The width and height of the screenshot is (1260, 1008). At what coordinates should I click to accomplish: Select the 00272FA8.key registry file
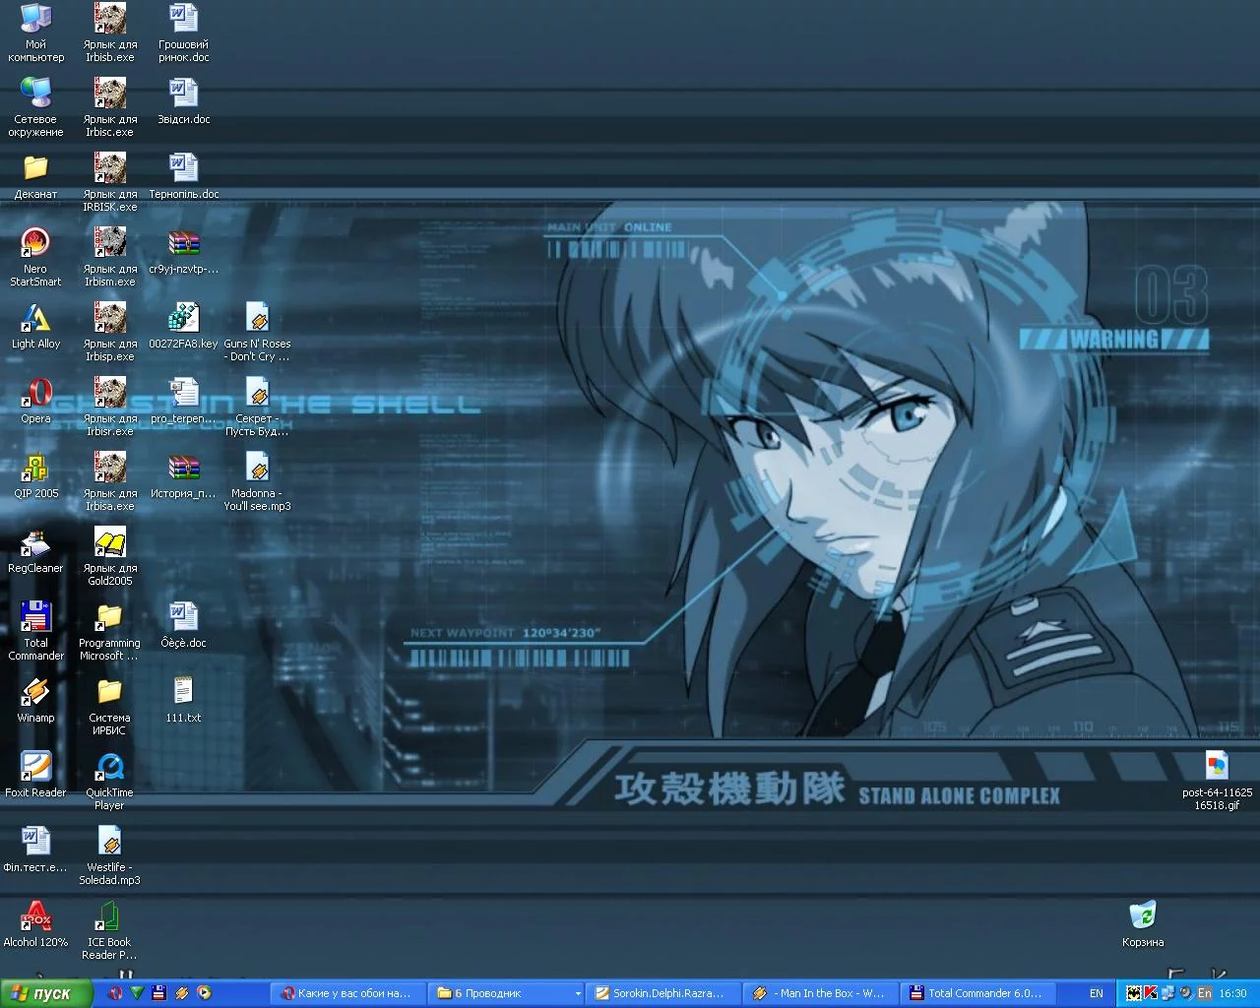pyautogui.click(x=183, y=326)
